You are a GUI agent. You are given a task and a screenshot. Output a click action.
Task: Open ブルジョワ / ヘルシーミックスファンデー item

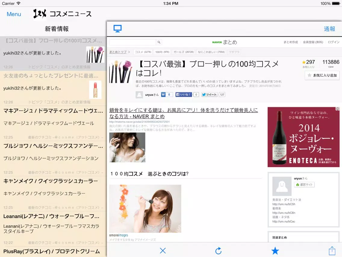(53, 159)
